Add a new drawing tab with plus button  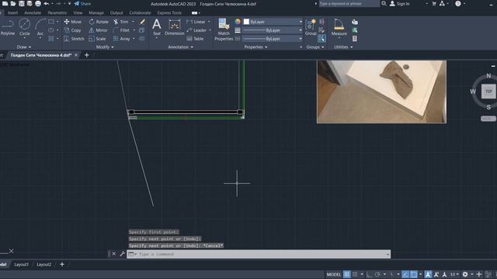click(x=86, y=55)
